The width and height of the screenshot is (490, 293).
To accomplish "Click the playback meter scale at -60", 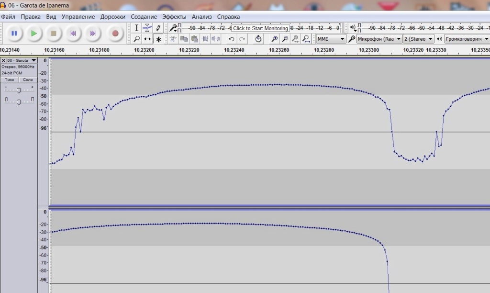I will coord(422,28).
